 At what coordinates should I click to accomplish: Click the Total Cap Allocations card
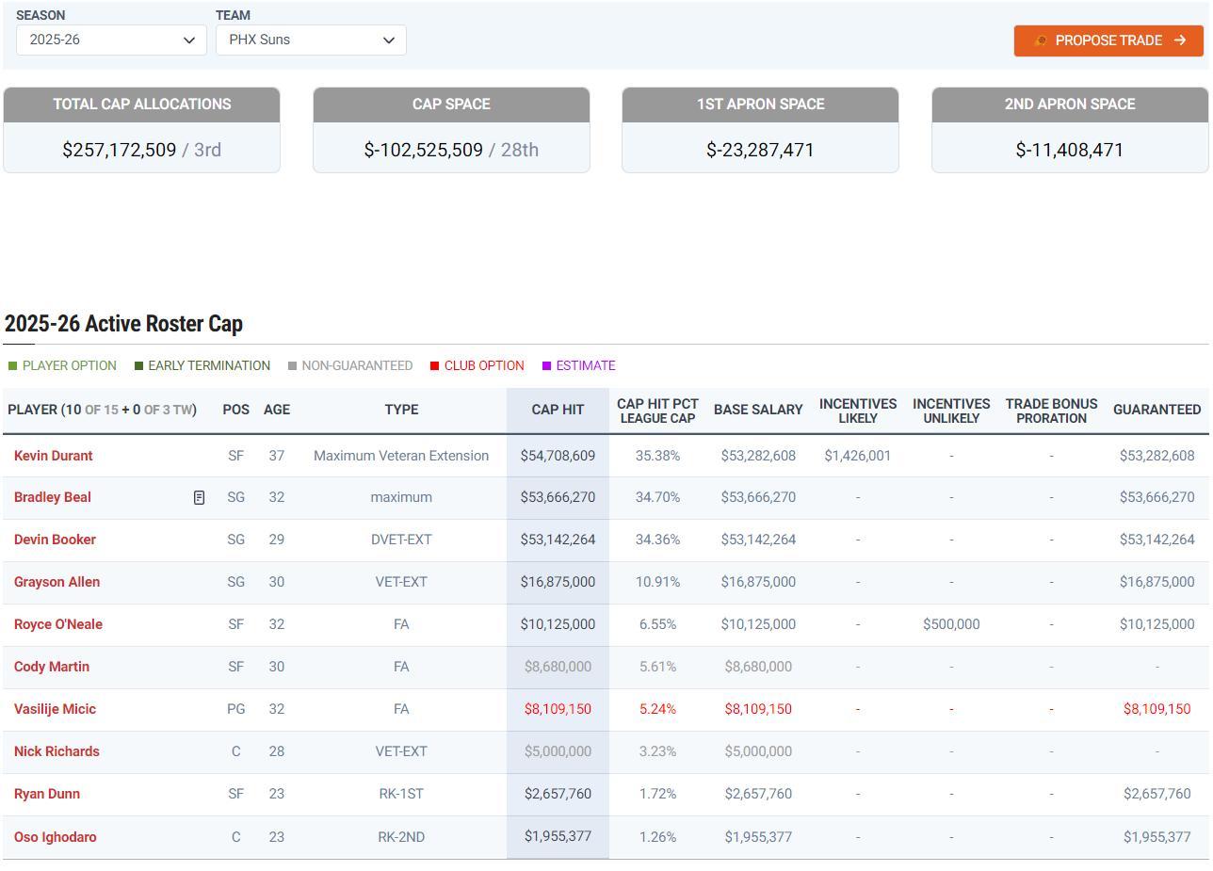click(x=141, y=130)
